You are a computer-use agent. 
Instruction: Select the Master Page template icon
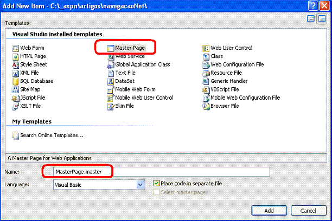[x=111, y=48]
